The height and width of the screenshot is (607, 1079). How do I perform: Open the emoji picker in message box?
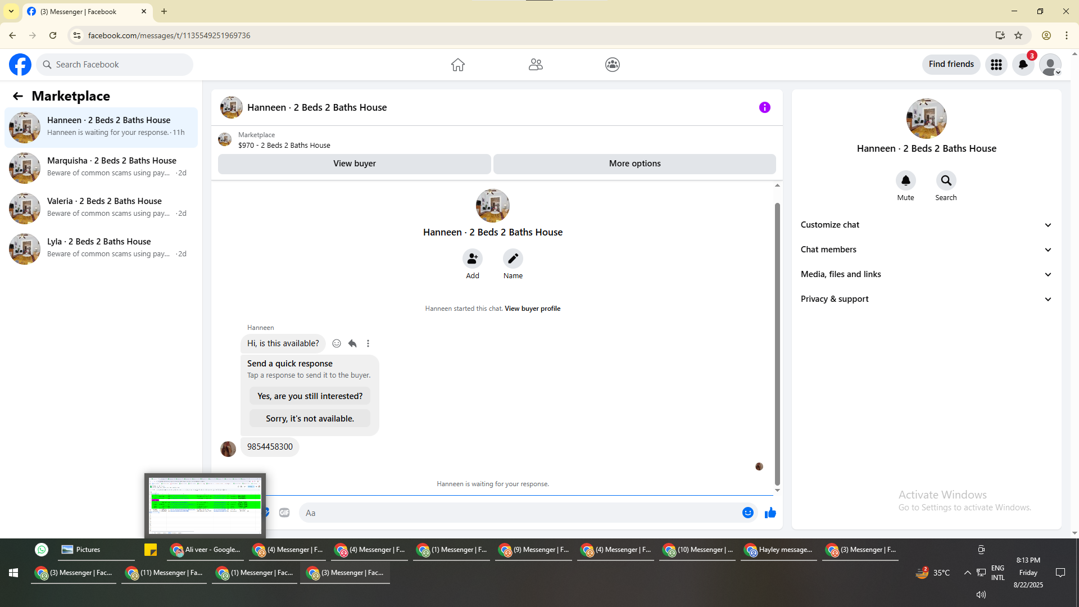click(x=747, y=513)
